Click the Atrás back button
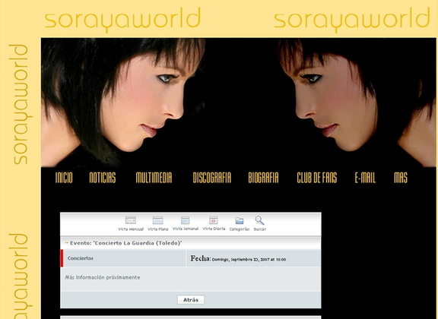 [191, 300]
